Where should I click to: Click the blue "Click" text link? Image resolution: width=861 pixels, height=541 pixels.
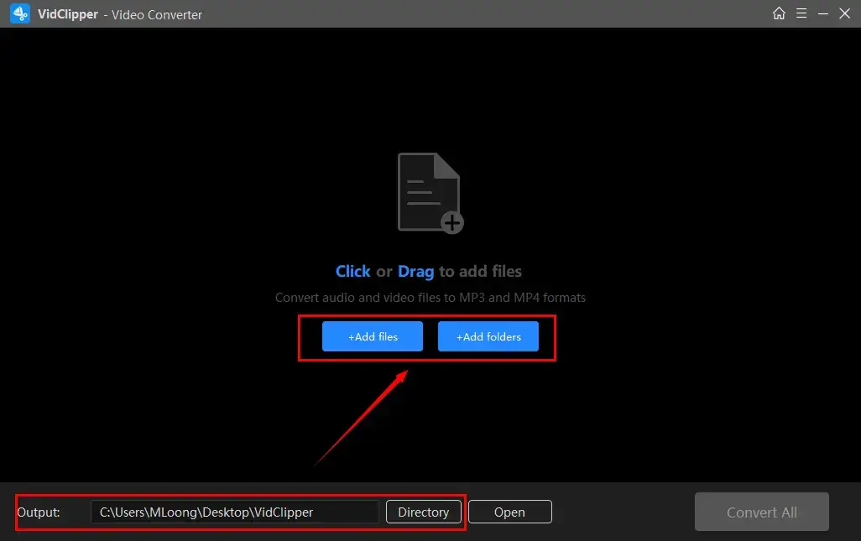pos(352,271)
